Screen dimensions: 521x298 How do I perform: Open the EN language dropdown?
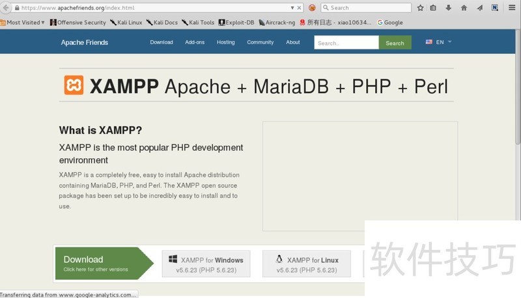[444, 42]
